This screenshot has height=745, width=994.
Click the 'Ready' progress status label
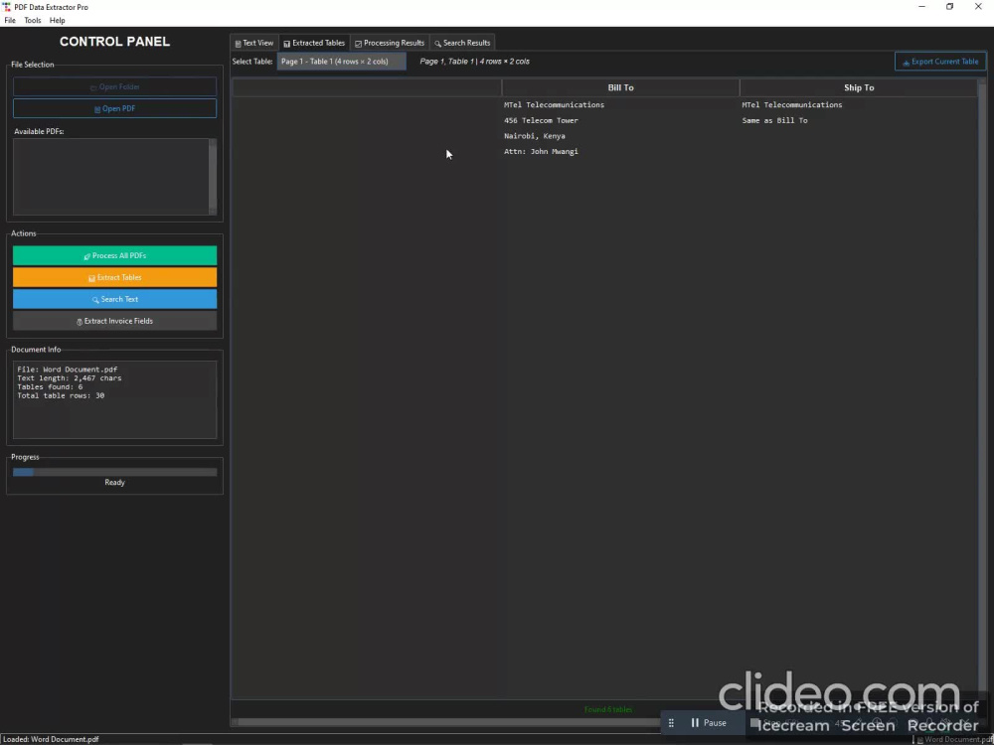[114, 482]
